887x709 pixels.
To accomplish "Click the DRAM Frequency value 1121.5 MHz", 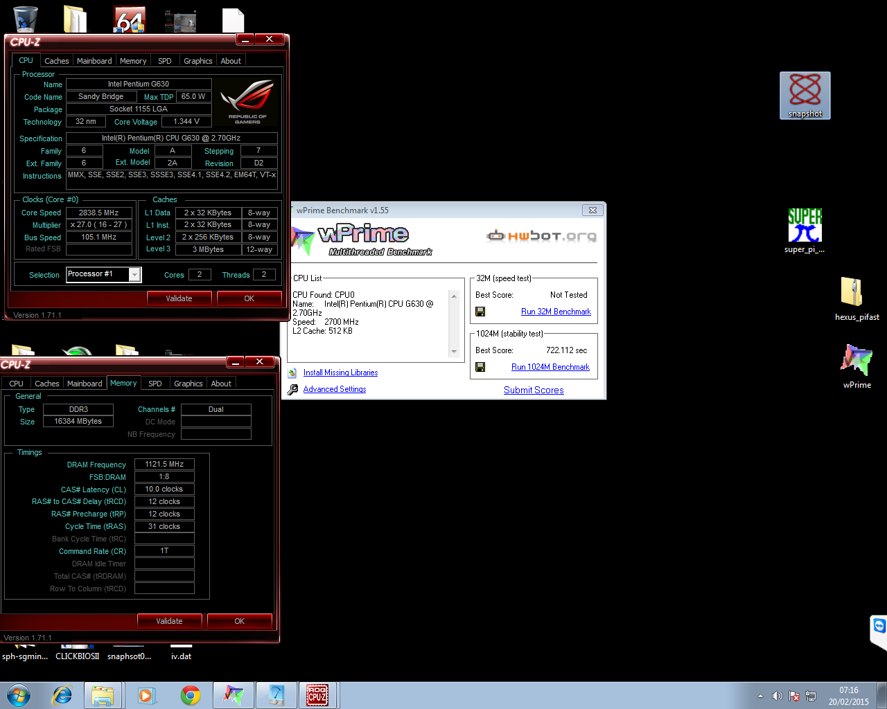I will point(164,465).
